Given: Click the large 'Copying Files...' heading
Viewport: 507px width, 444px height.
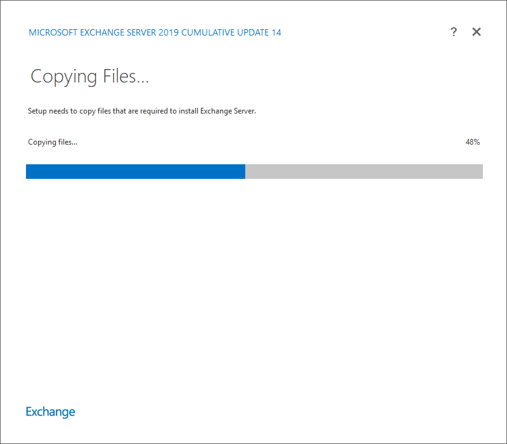Looking at the screenshot, I should [x=89, y=77].
